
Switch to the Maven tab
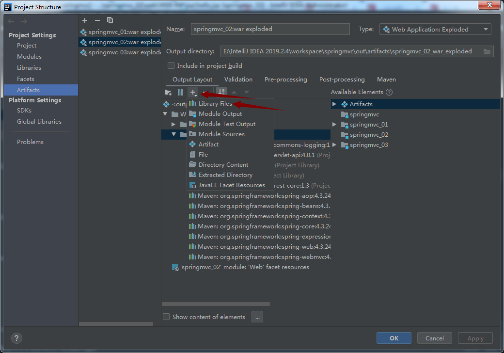[x=386, y=80]
